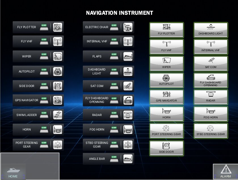Click the Horn icon in left list
238x180 pixels.
[58, 130]
